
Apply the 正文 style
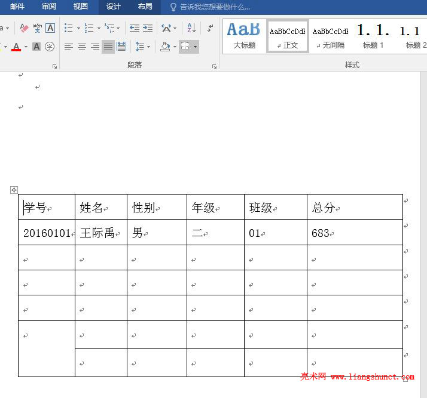(x=288, y=36)
